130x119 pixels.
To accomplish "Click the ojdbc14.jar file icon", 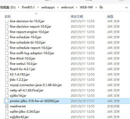I will pyautogui.click(x=7, y=96).
